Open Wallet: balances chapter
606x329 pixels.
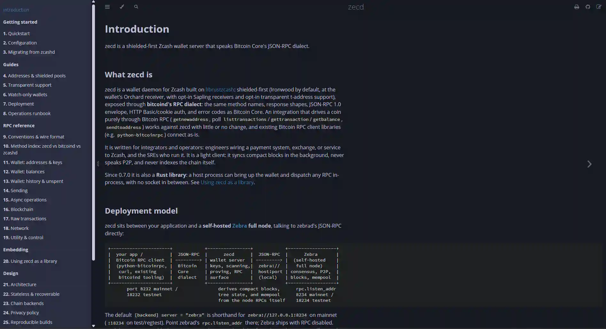click(x=24, y=172)
